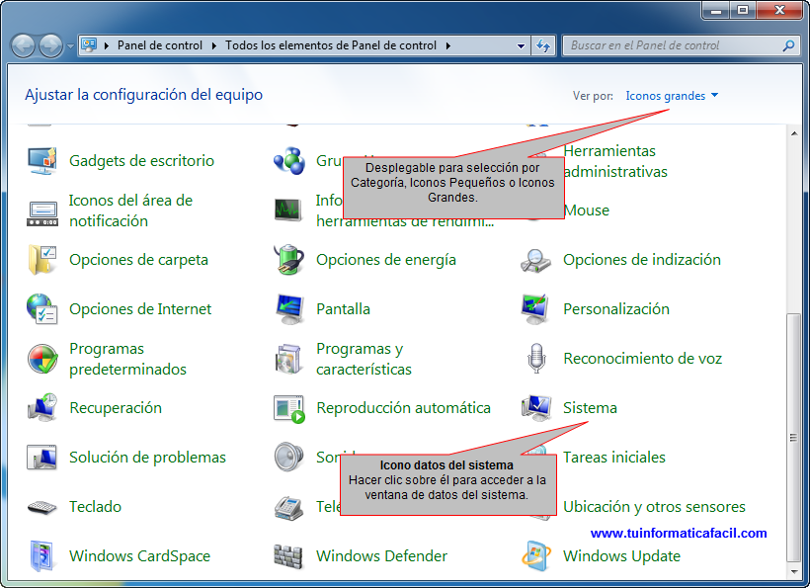
Task: Expand the root arrow before Panel de control
Action: pyautogui.click(x=107, y=45)
